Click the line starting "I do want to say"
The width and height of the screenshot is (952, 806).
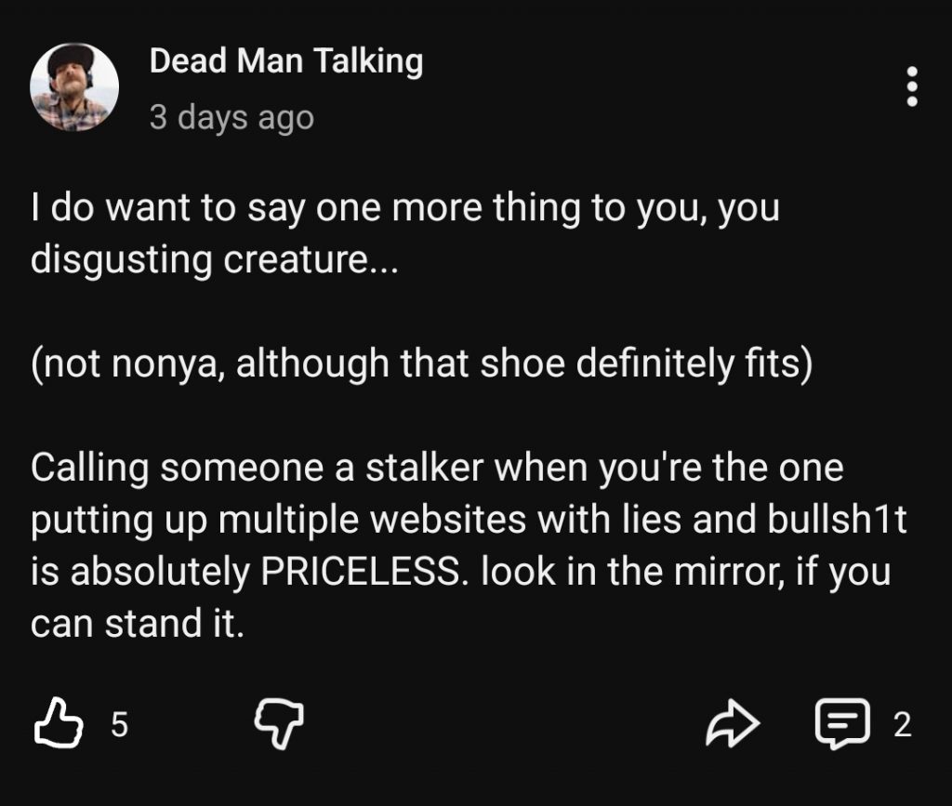pyautogui.click(x=404, y=208)
